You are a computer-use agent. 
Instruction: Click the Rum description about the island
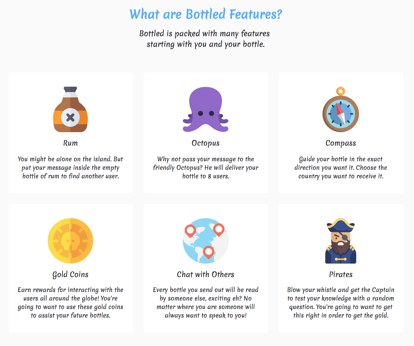(x=70, y=168)
